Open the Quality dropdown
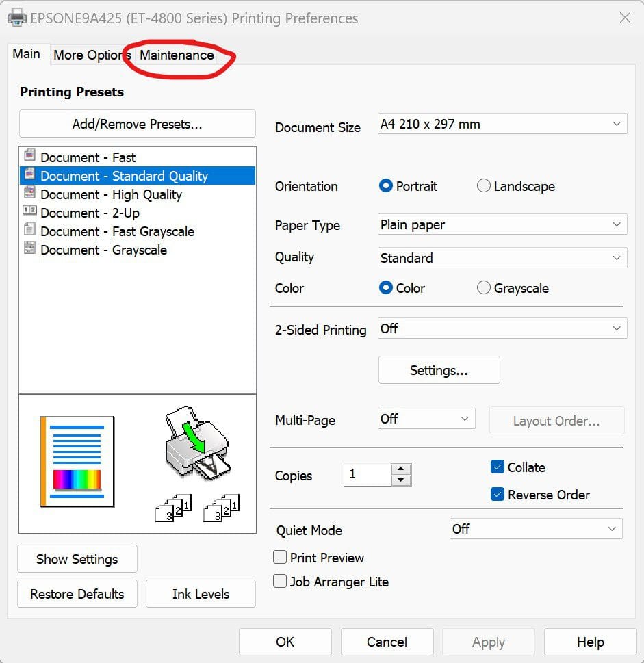 click(x=502, y=258)
